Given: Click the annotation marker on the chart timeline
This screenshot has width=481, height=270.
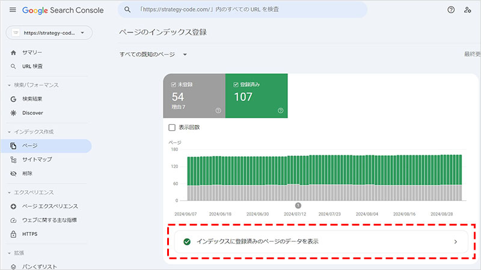Looking at the screenshot, I should (x=298, y=205).
